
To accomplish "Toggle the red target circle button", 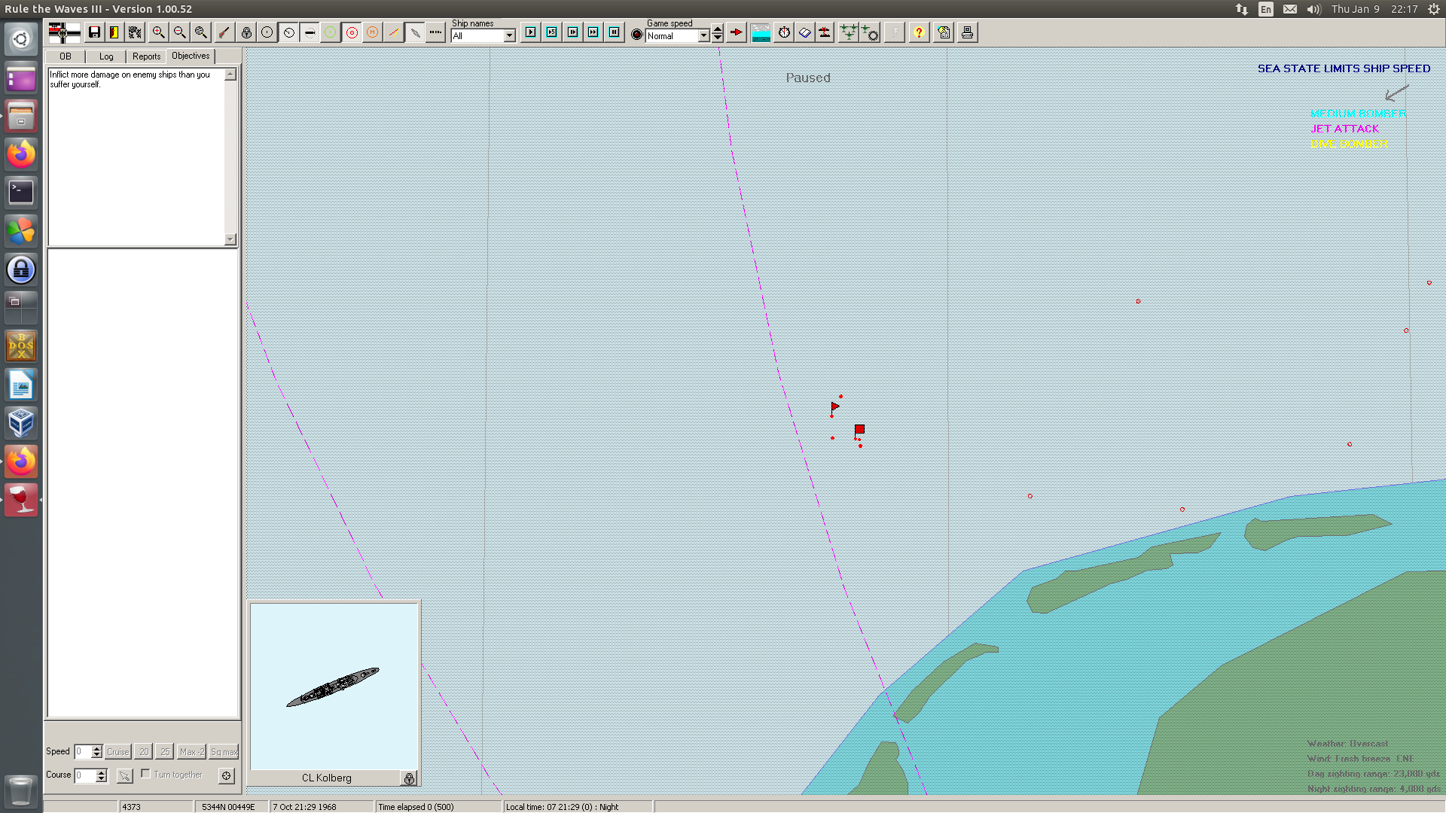I will pos(352,32).
